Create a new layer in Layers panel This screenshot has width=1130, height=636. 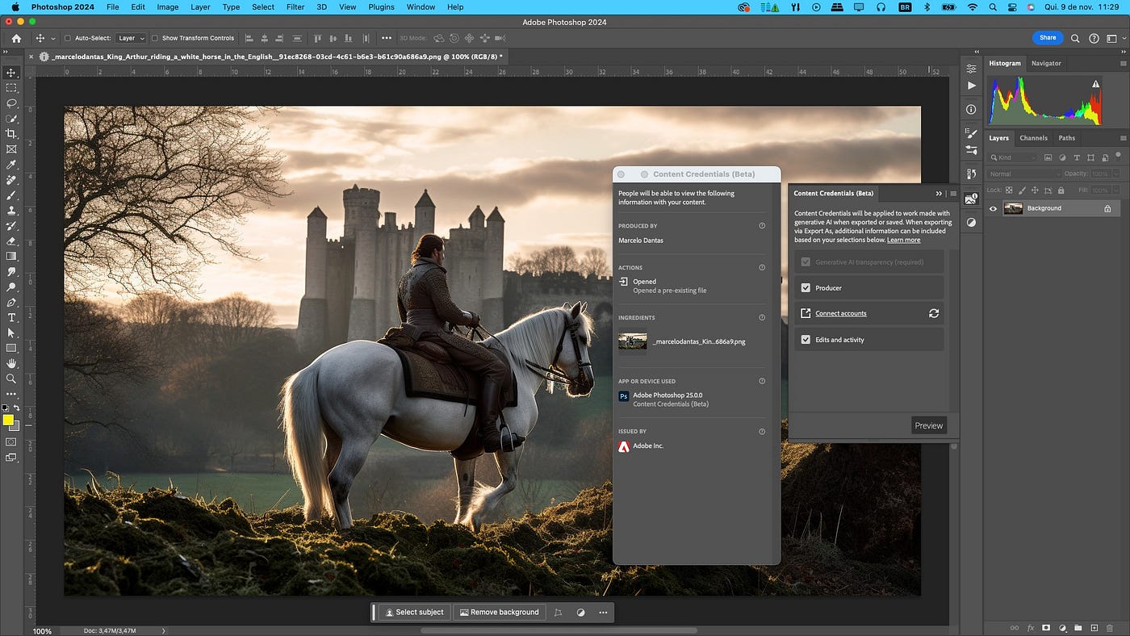(1094, 627)
